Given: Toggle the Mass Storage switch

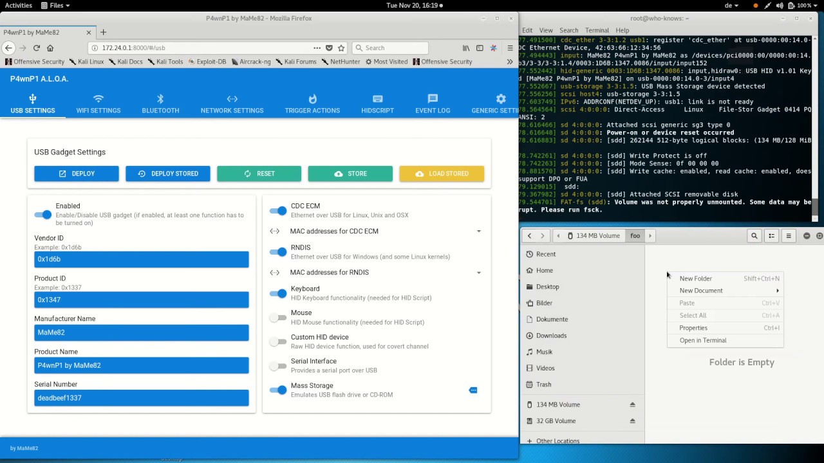Looking at the screenshot, I should (278, 390).
